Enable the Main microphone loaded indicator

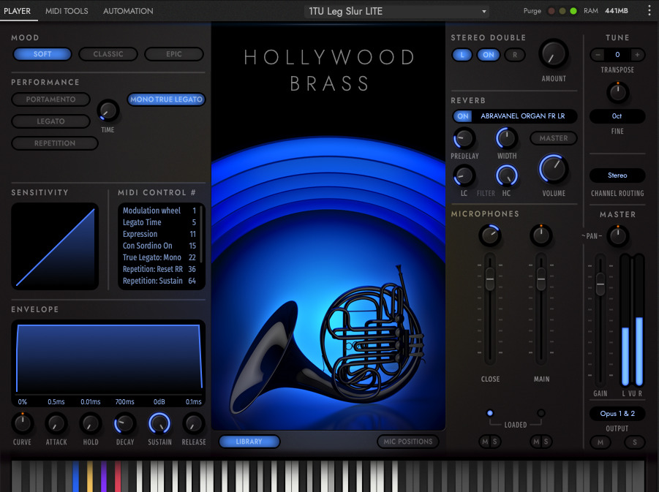pos(541,413)
